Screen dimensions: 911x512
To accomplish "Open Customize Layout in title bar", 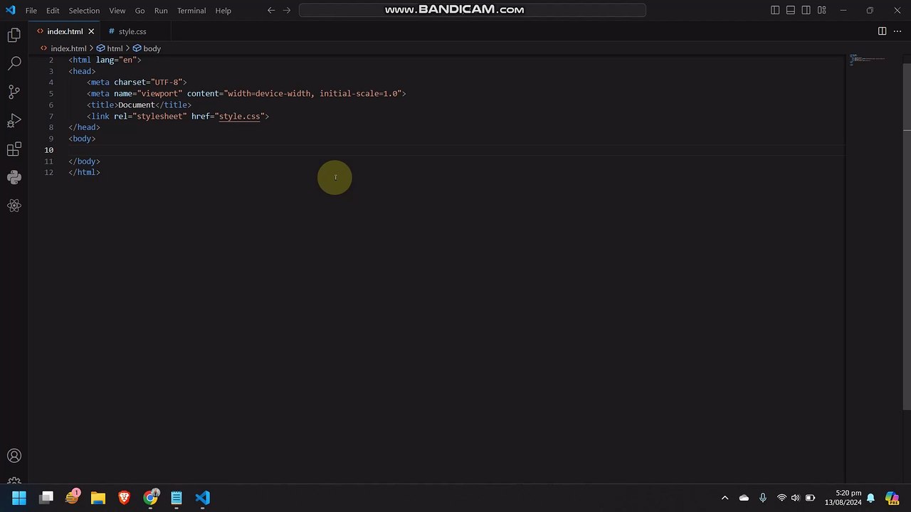I will point(822,11).
